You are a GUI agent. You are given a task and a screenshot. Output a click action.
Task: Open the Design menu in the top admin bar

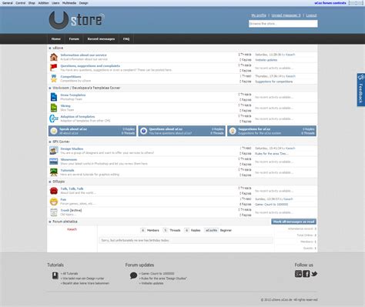pos(83,3)
